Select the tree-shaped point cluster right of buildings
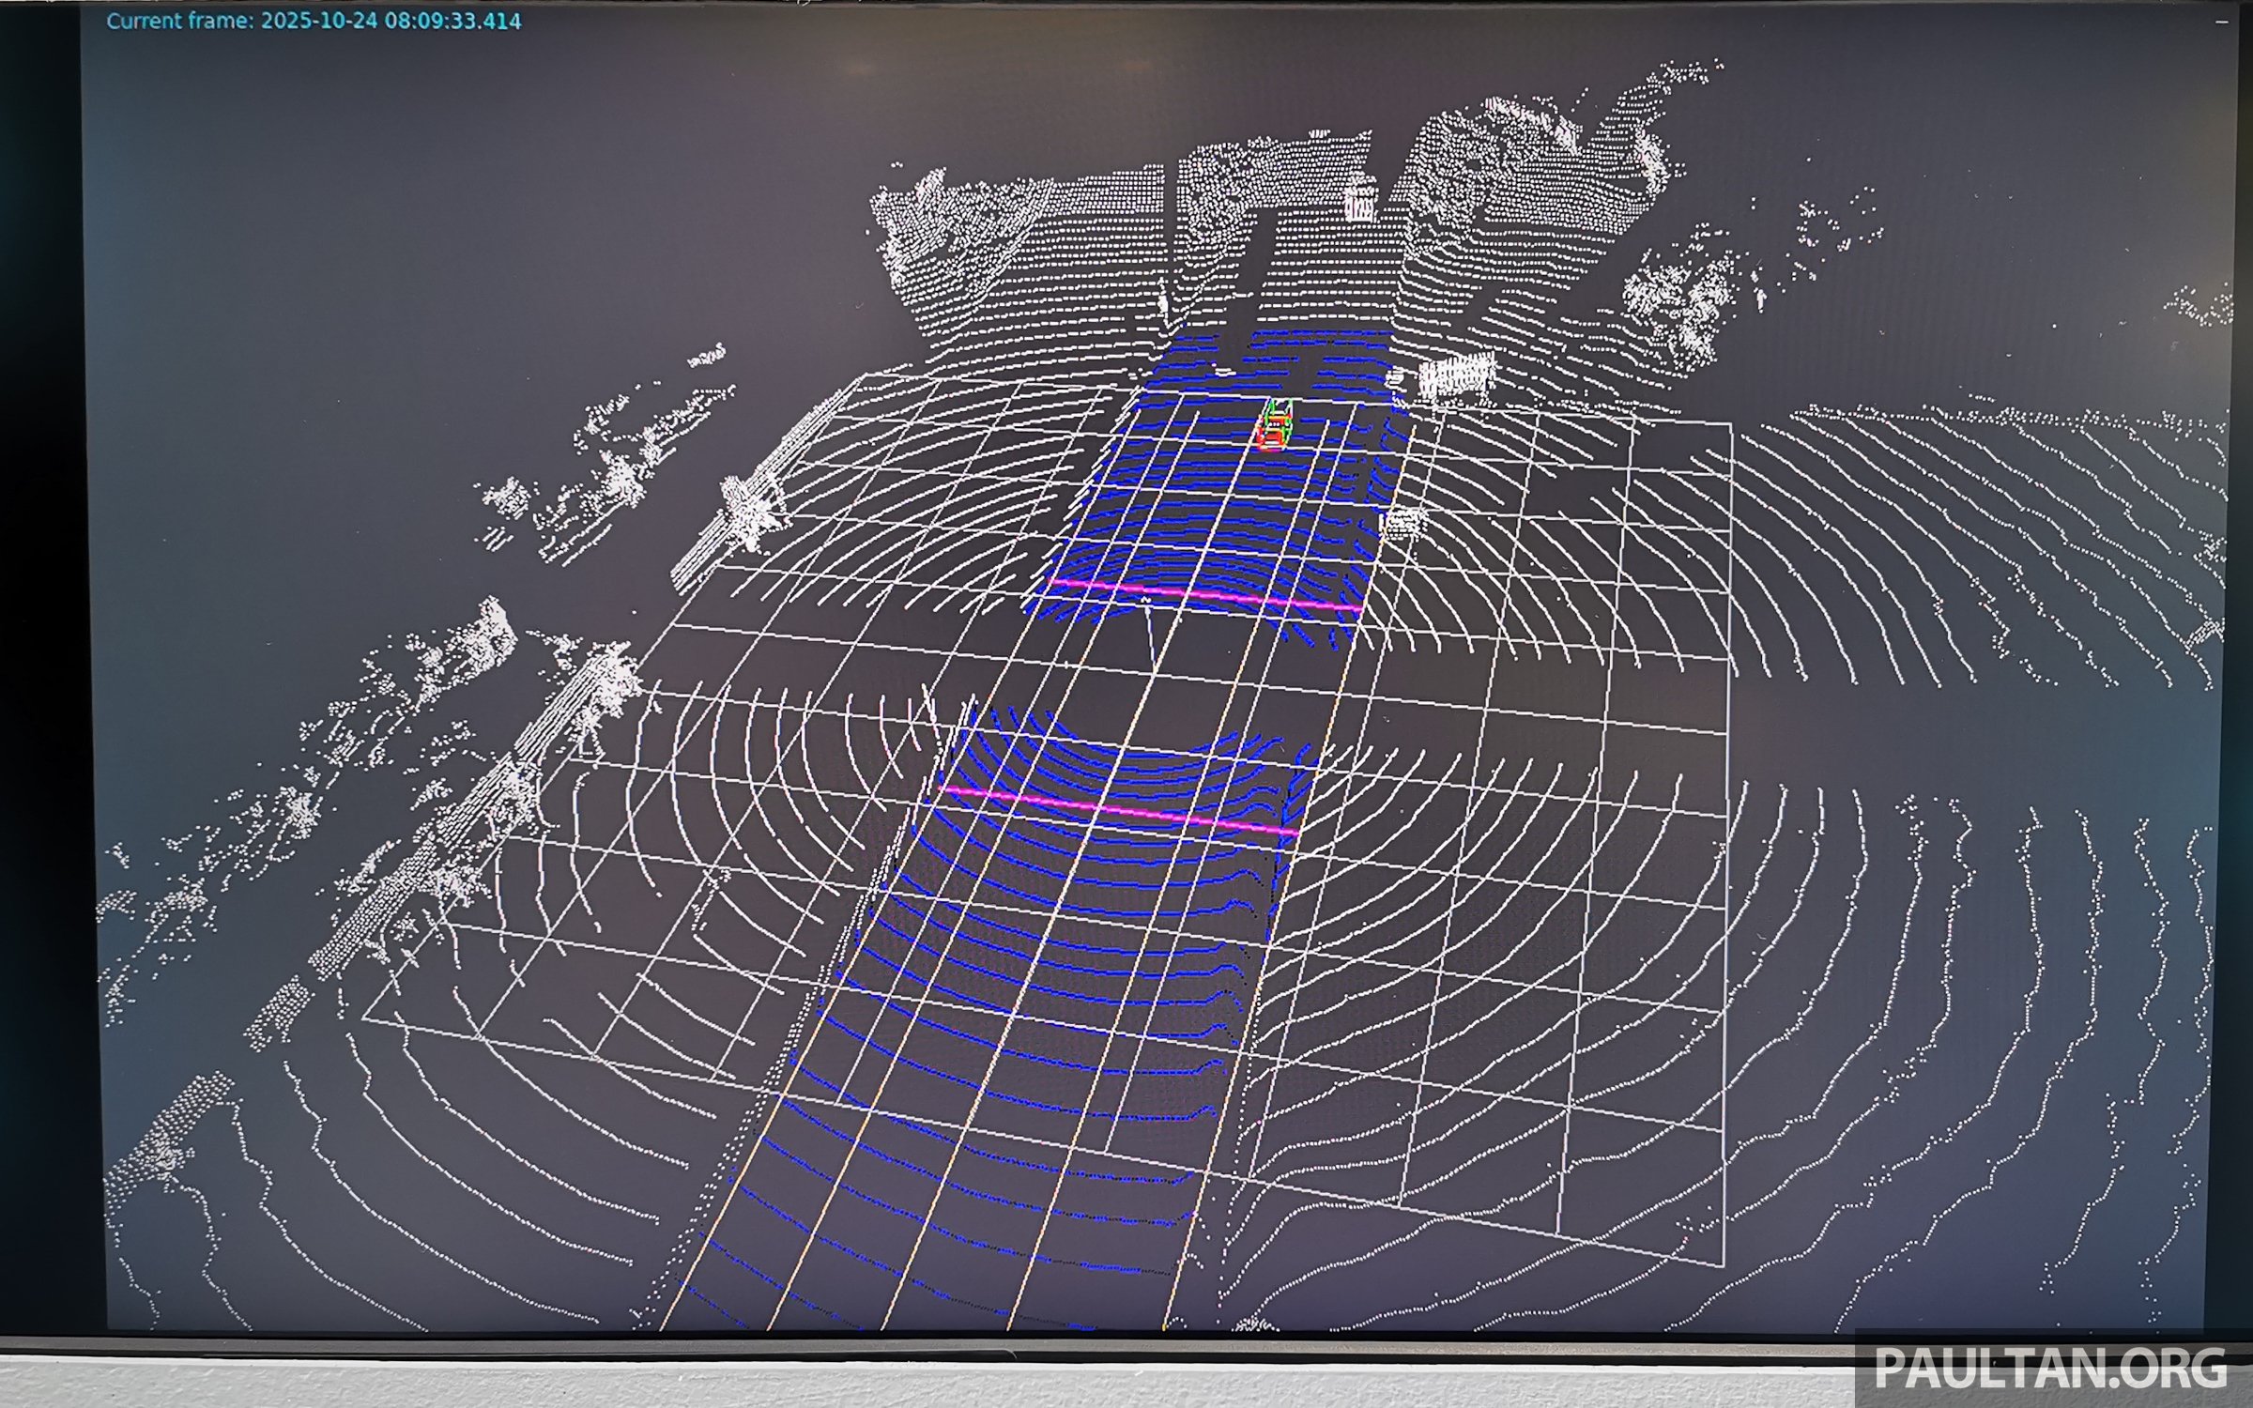 (x=1680, y=300)
